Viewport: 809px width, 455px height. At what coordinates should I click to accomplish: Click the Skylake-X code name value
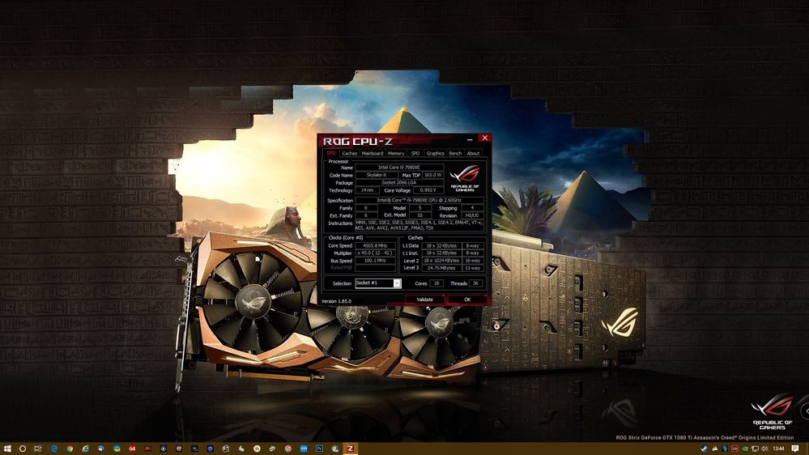[377, 175]
